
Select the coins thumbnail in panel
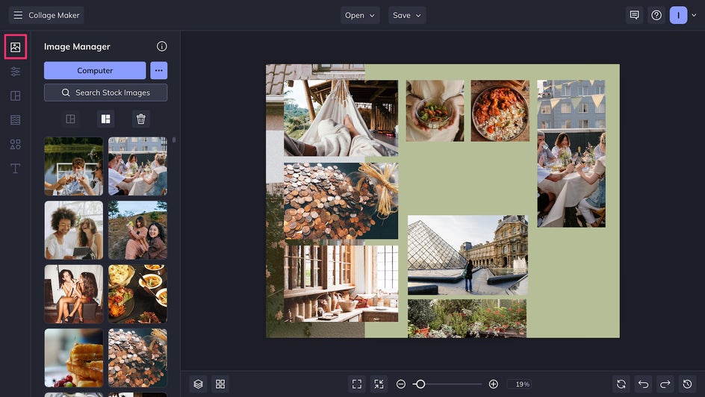[x=137, y=357]
